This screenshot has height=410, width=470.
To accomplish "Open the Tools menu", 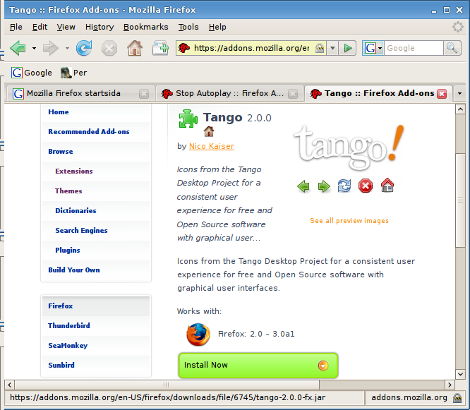I will coord(188,27).
